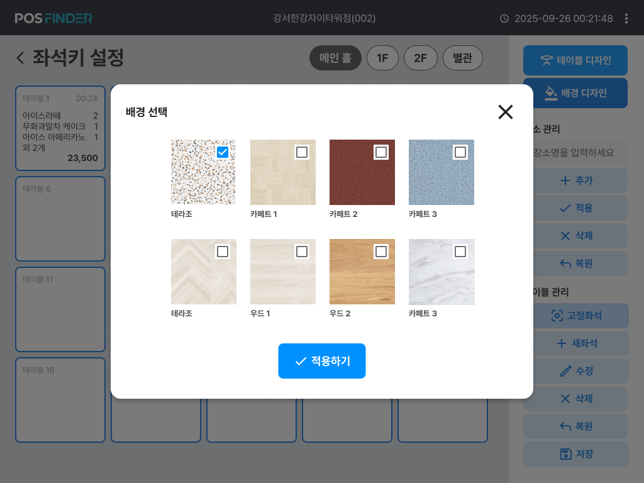Screen dimensions: 644x483
Task: Click the paint bucket icon in 배경 디자인
Action: (x=551, y=93)
